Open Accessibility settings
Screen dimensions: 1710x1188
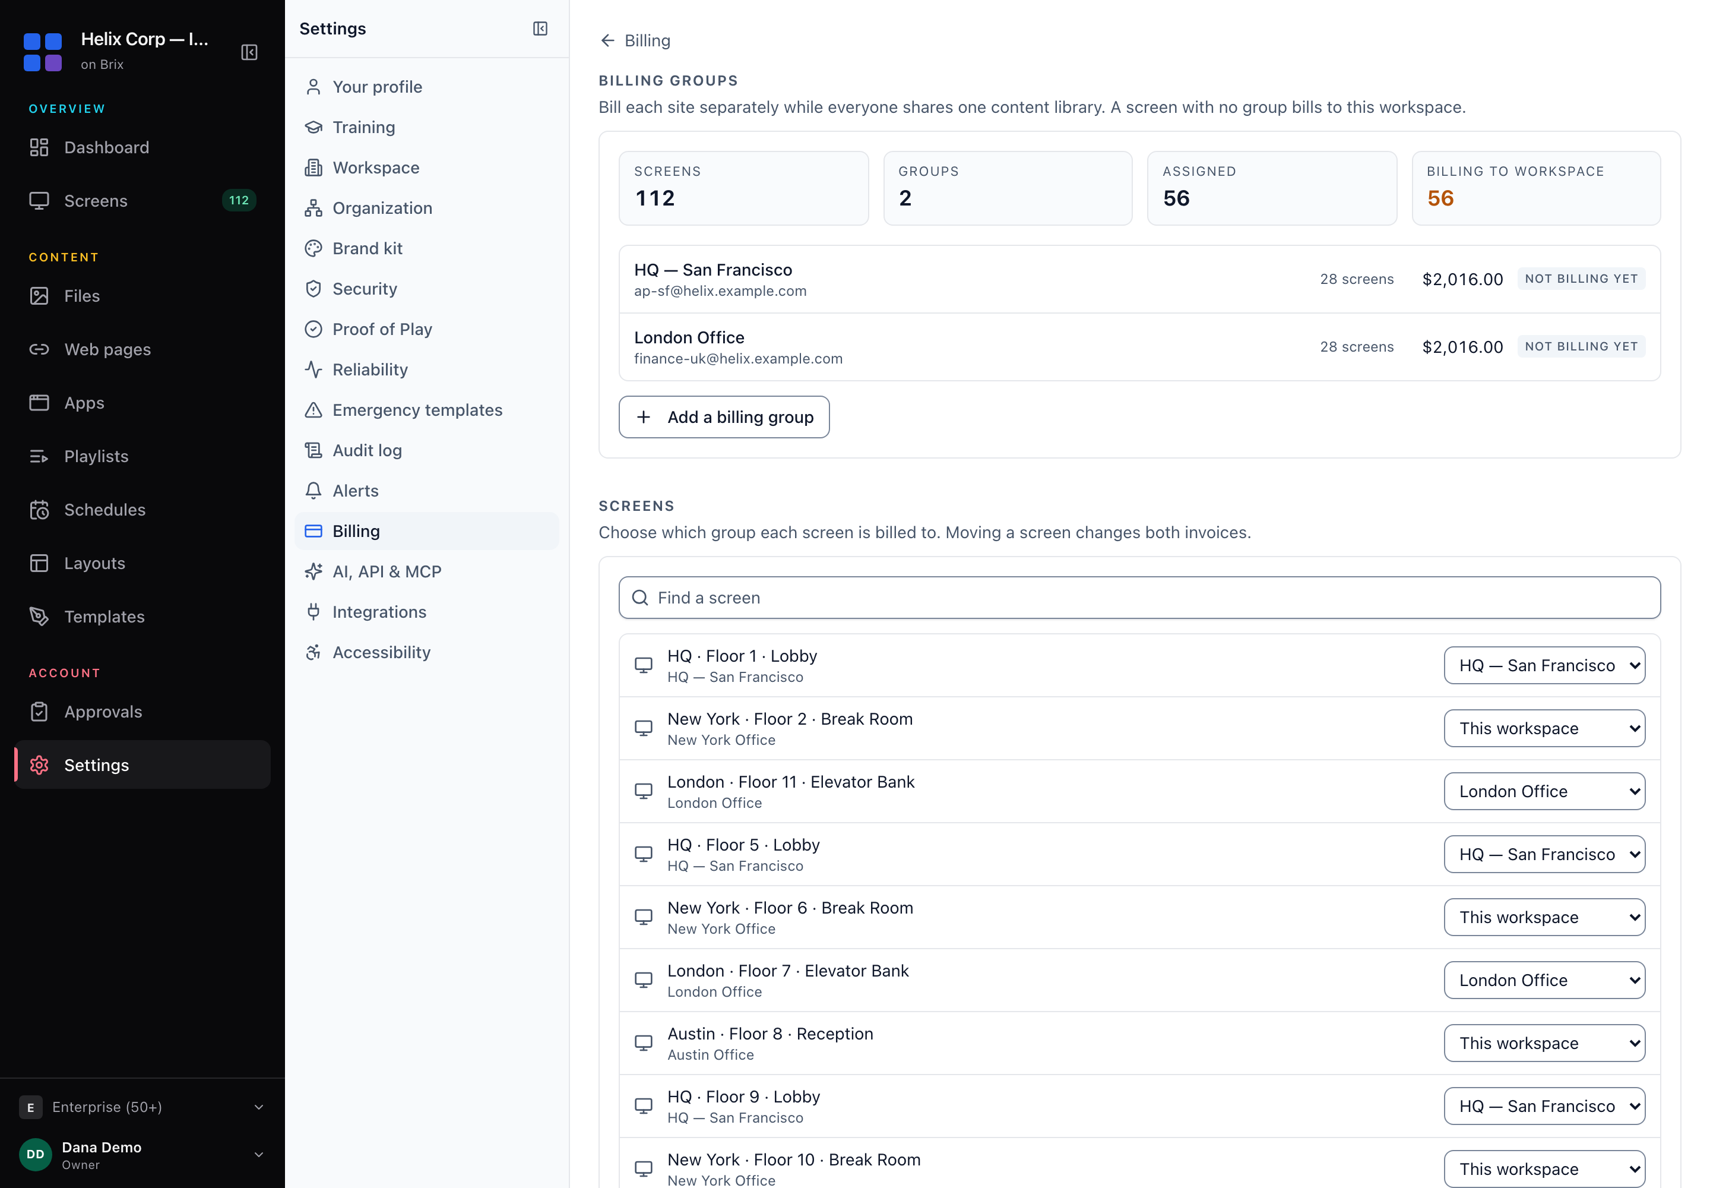click(427, 652)
